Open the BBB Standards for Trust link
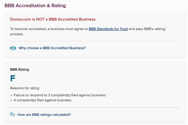188x125 pixels. pos(108,29)
